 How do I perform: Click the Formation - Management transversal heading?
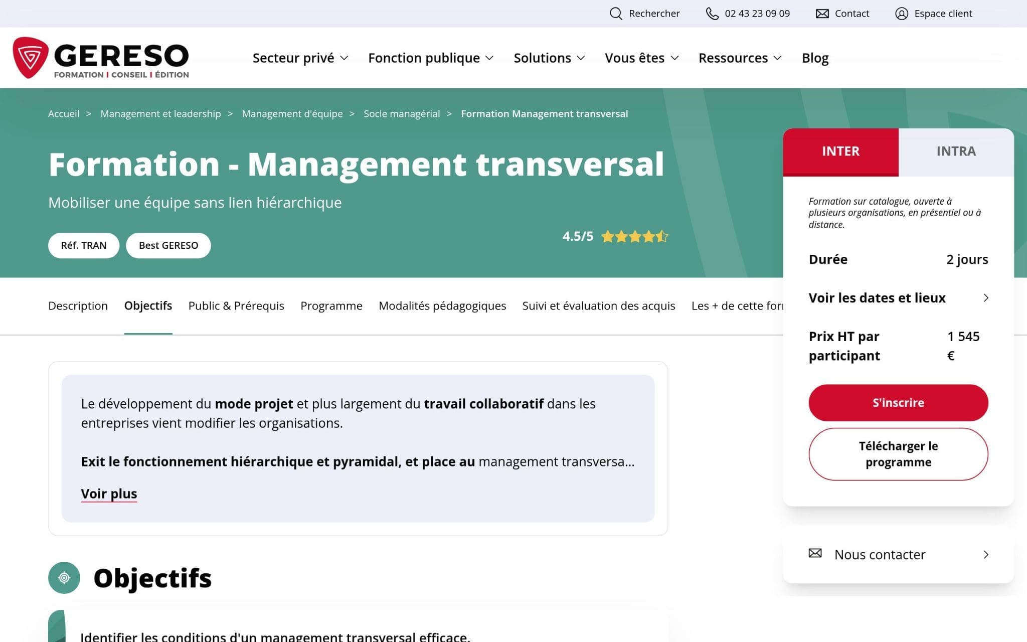(x=356, y=165)
